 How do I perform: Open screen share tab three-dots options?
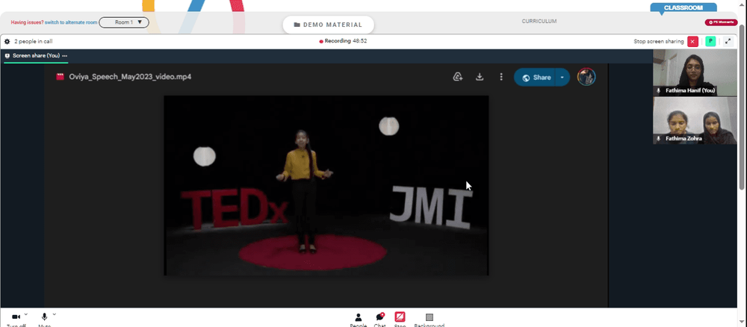[x=65, y=56]
